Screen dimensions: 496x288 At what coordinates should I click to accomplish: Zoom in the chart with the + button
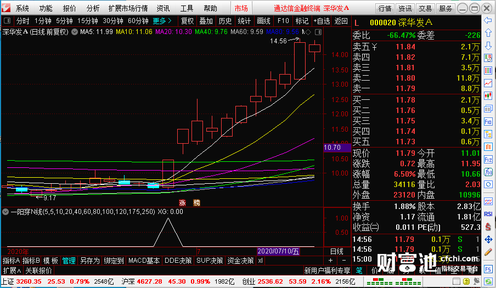click(x=330, y=261)
